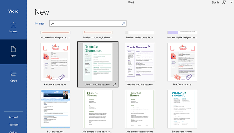The image size is (234, 133).
Task: Click the 'Modern initials cover letter' label
Action: pos(140,37)
